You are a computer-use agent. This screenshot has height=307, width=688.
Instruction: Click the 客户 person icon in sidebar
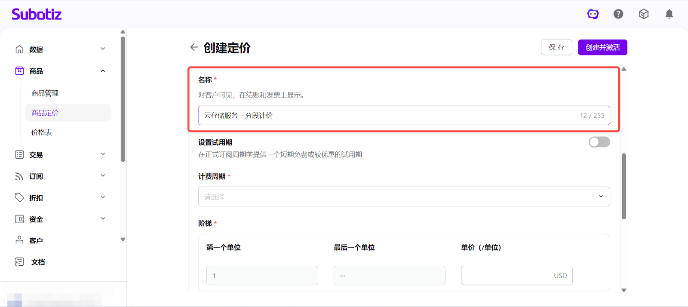click(19, 240)
